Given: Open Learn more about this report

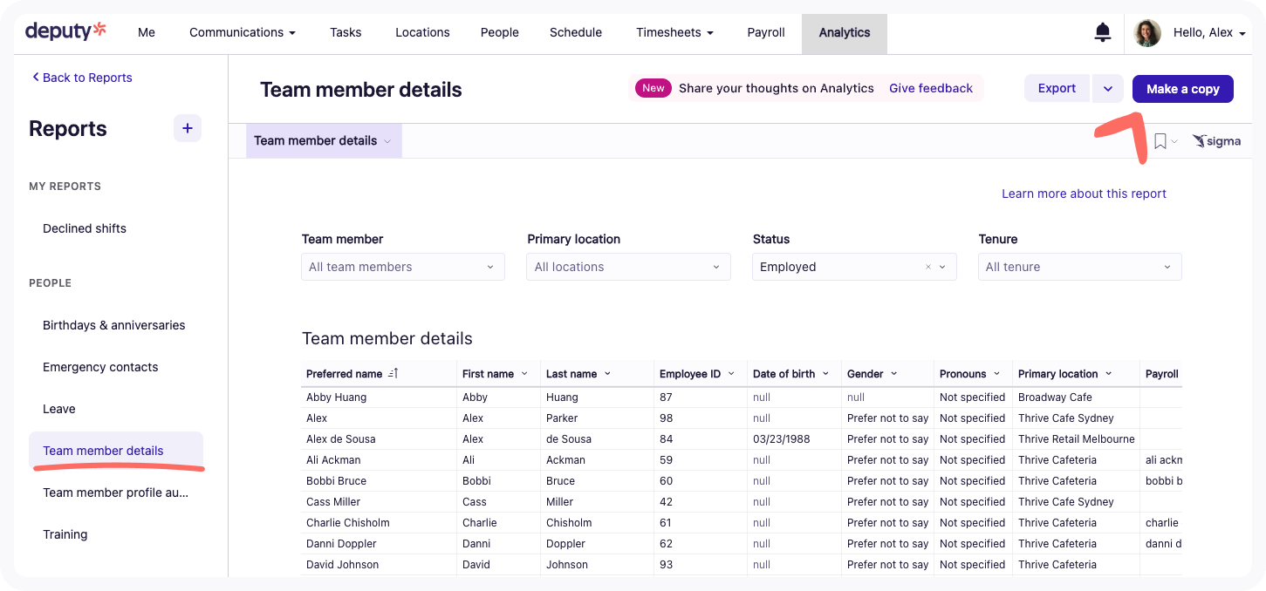Looking at the screenshot, I should point(1083,194).
